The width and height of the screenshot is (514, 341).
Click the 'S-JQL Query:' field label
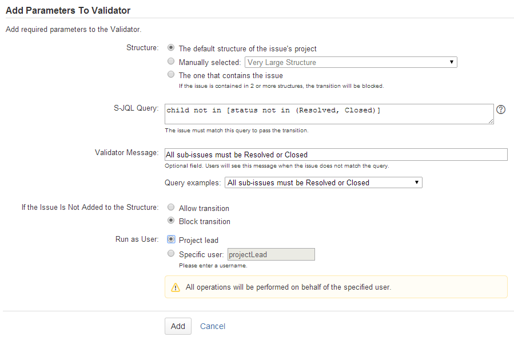coord(136,108)
